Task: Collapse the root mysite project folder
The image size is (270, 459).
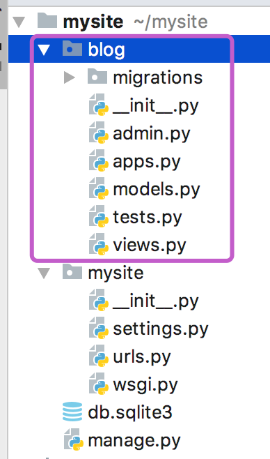Action: click(19, 22)
